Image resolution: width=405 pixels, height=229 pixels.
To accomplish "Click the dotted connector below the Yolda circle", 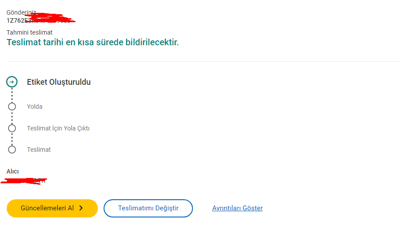I will coord(12,118).
